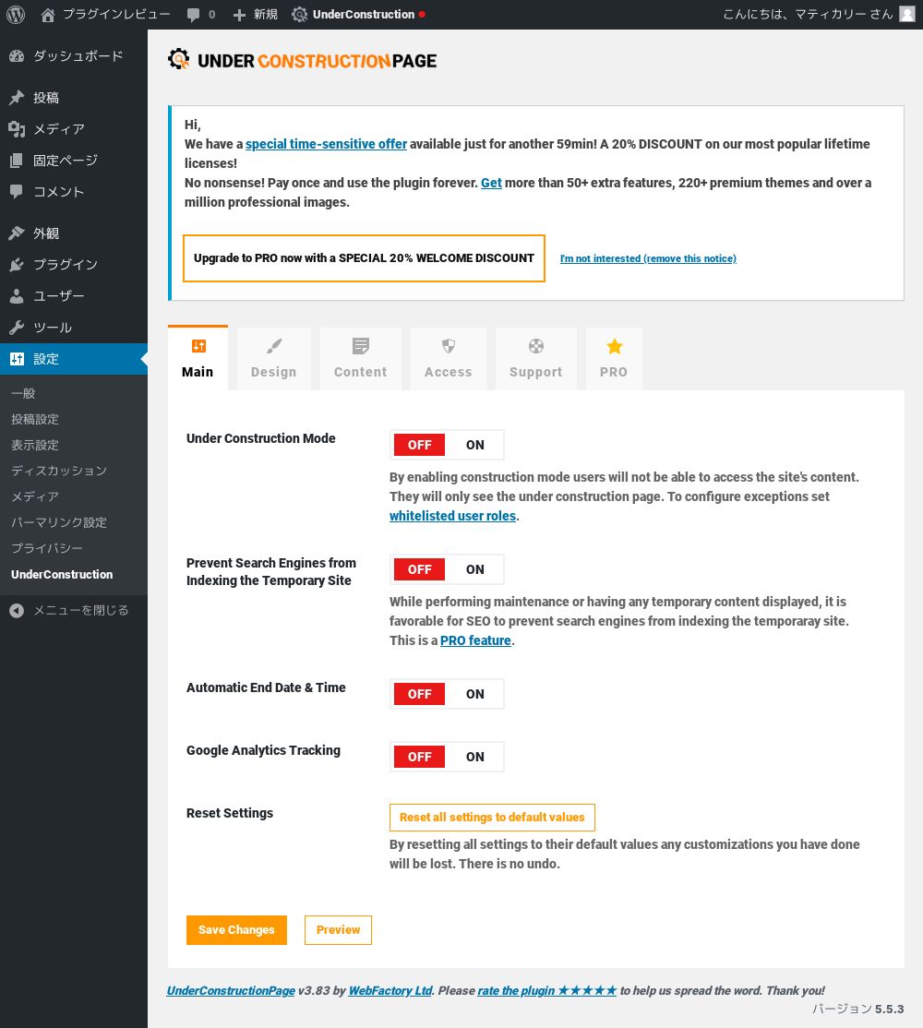The height and width of the screenshot is (1028, 923).
Task: Click the 外観 paintbrush icon
Action: (17, 233)
